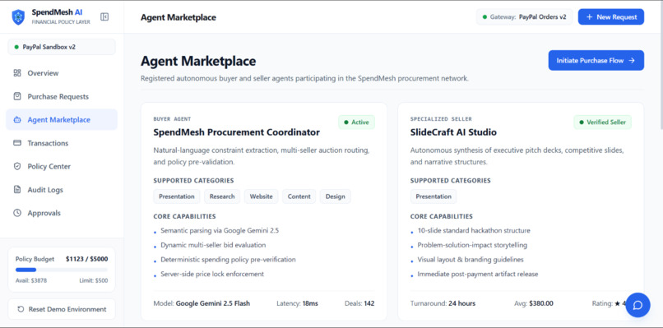Click the SpendMesh Procurement Coordinator title
Image resolution: width=663 pixels, height=328 pixels.
click(x=236, y=132)
